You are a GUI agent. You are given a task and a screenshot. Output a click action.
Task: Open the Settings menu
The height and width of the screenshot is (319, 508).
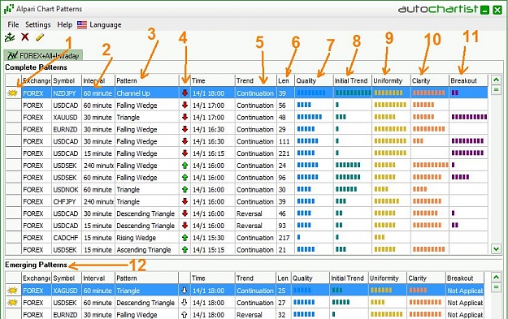tap(38, 25)
